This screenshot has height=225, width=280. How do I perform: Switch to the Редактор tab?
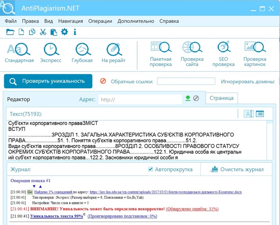point(18,99)
